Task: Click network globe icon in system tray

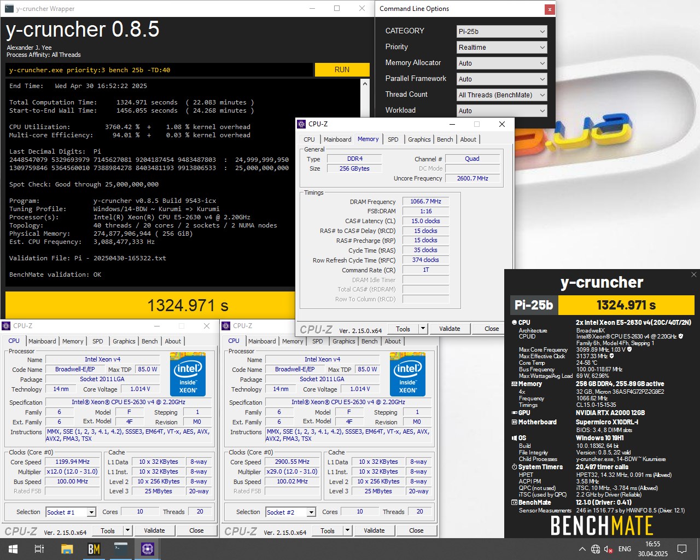Action: tap(596, 549)
